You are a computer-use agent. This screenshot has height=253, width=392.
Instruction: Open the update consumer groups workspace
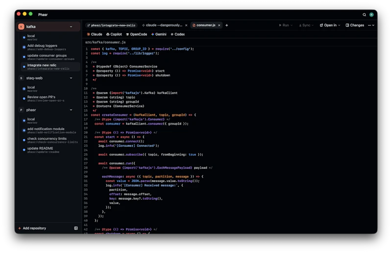[x=50, y=57]
